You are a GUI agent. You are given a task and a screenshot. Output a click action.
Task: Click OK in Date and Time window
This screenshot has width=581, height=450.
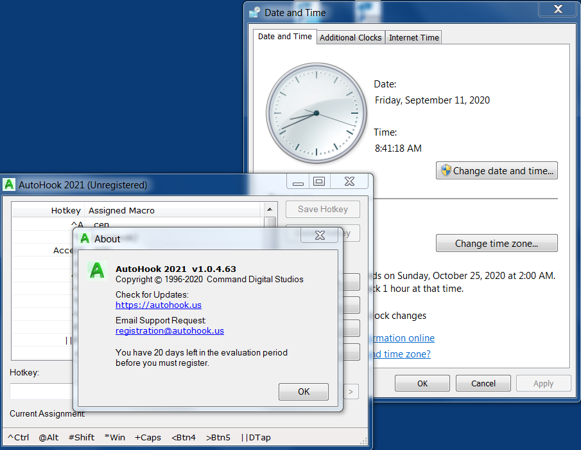click(x=422, y=383)
